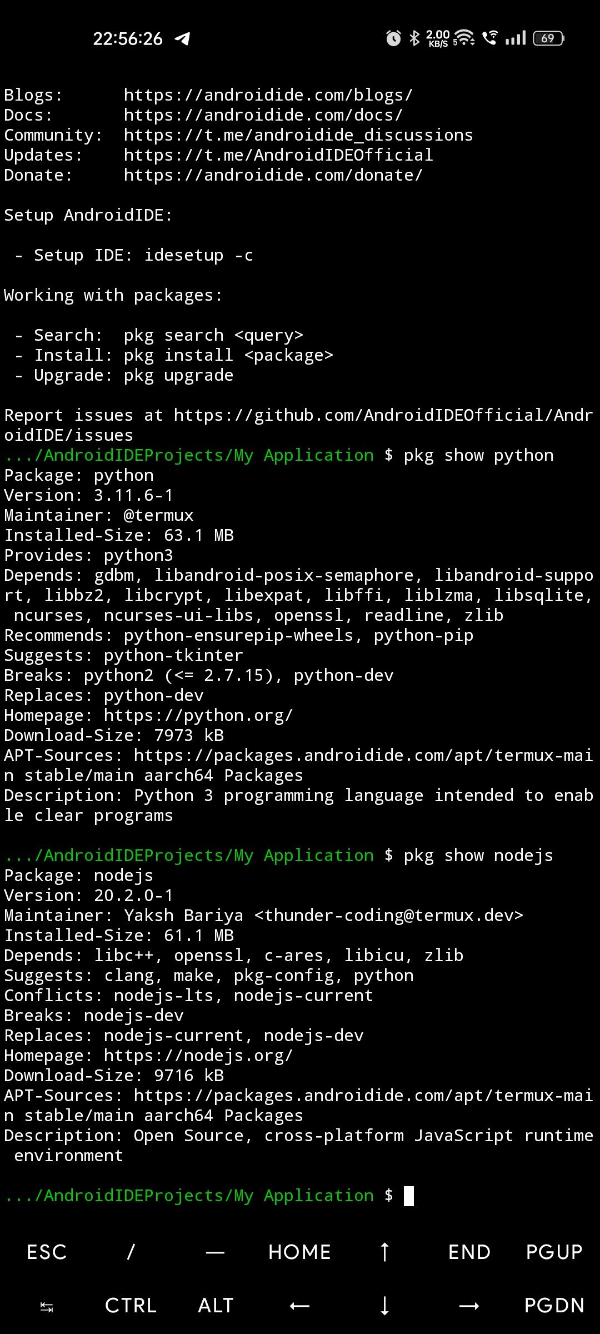This screenshot has width=600, height=1334.
Task: Open the AndroidIDE donate URL
Action: pyautogui.click(x=273, y=175)
